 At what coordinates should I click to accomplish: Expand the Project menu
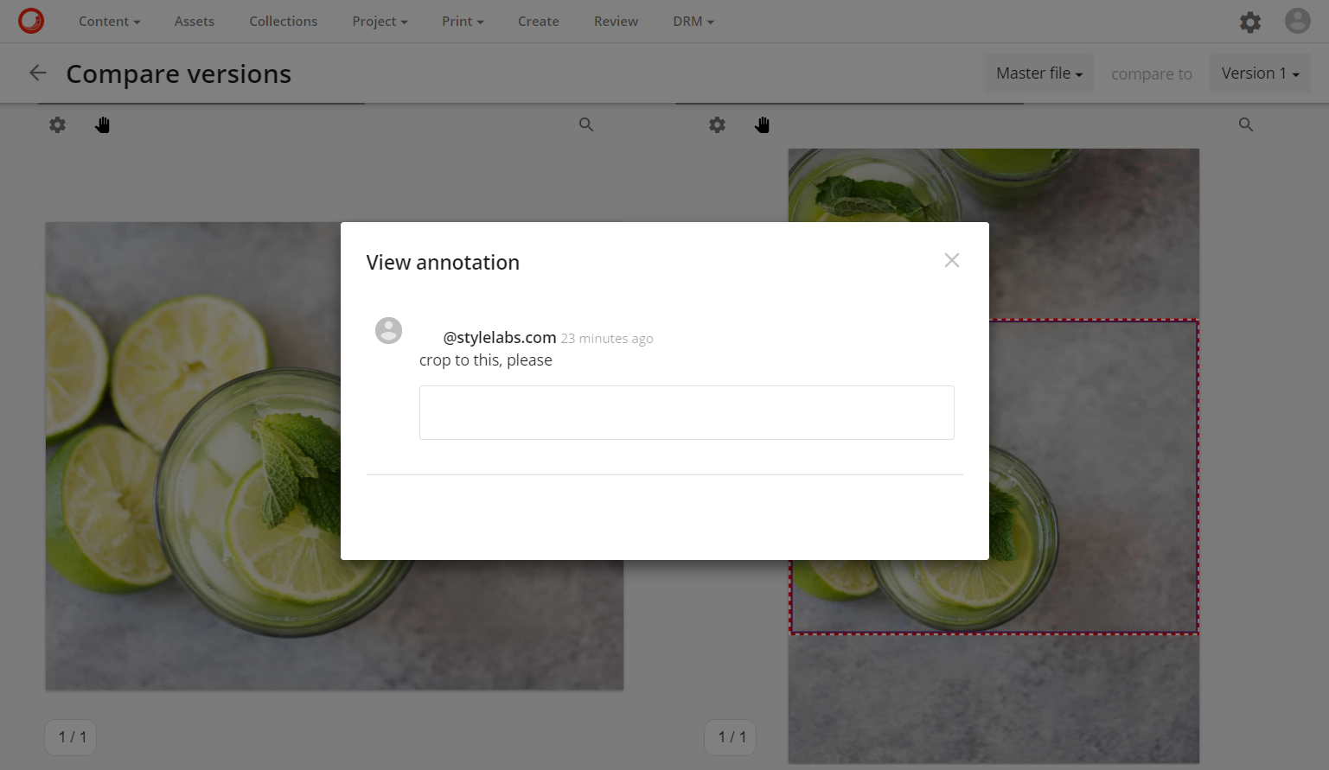click(x=379, y=21)
